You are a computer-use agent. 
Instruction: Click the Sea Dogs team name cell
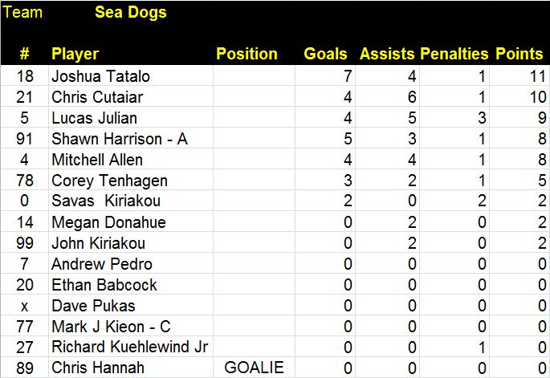[x=130, y=13]
